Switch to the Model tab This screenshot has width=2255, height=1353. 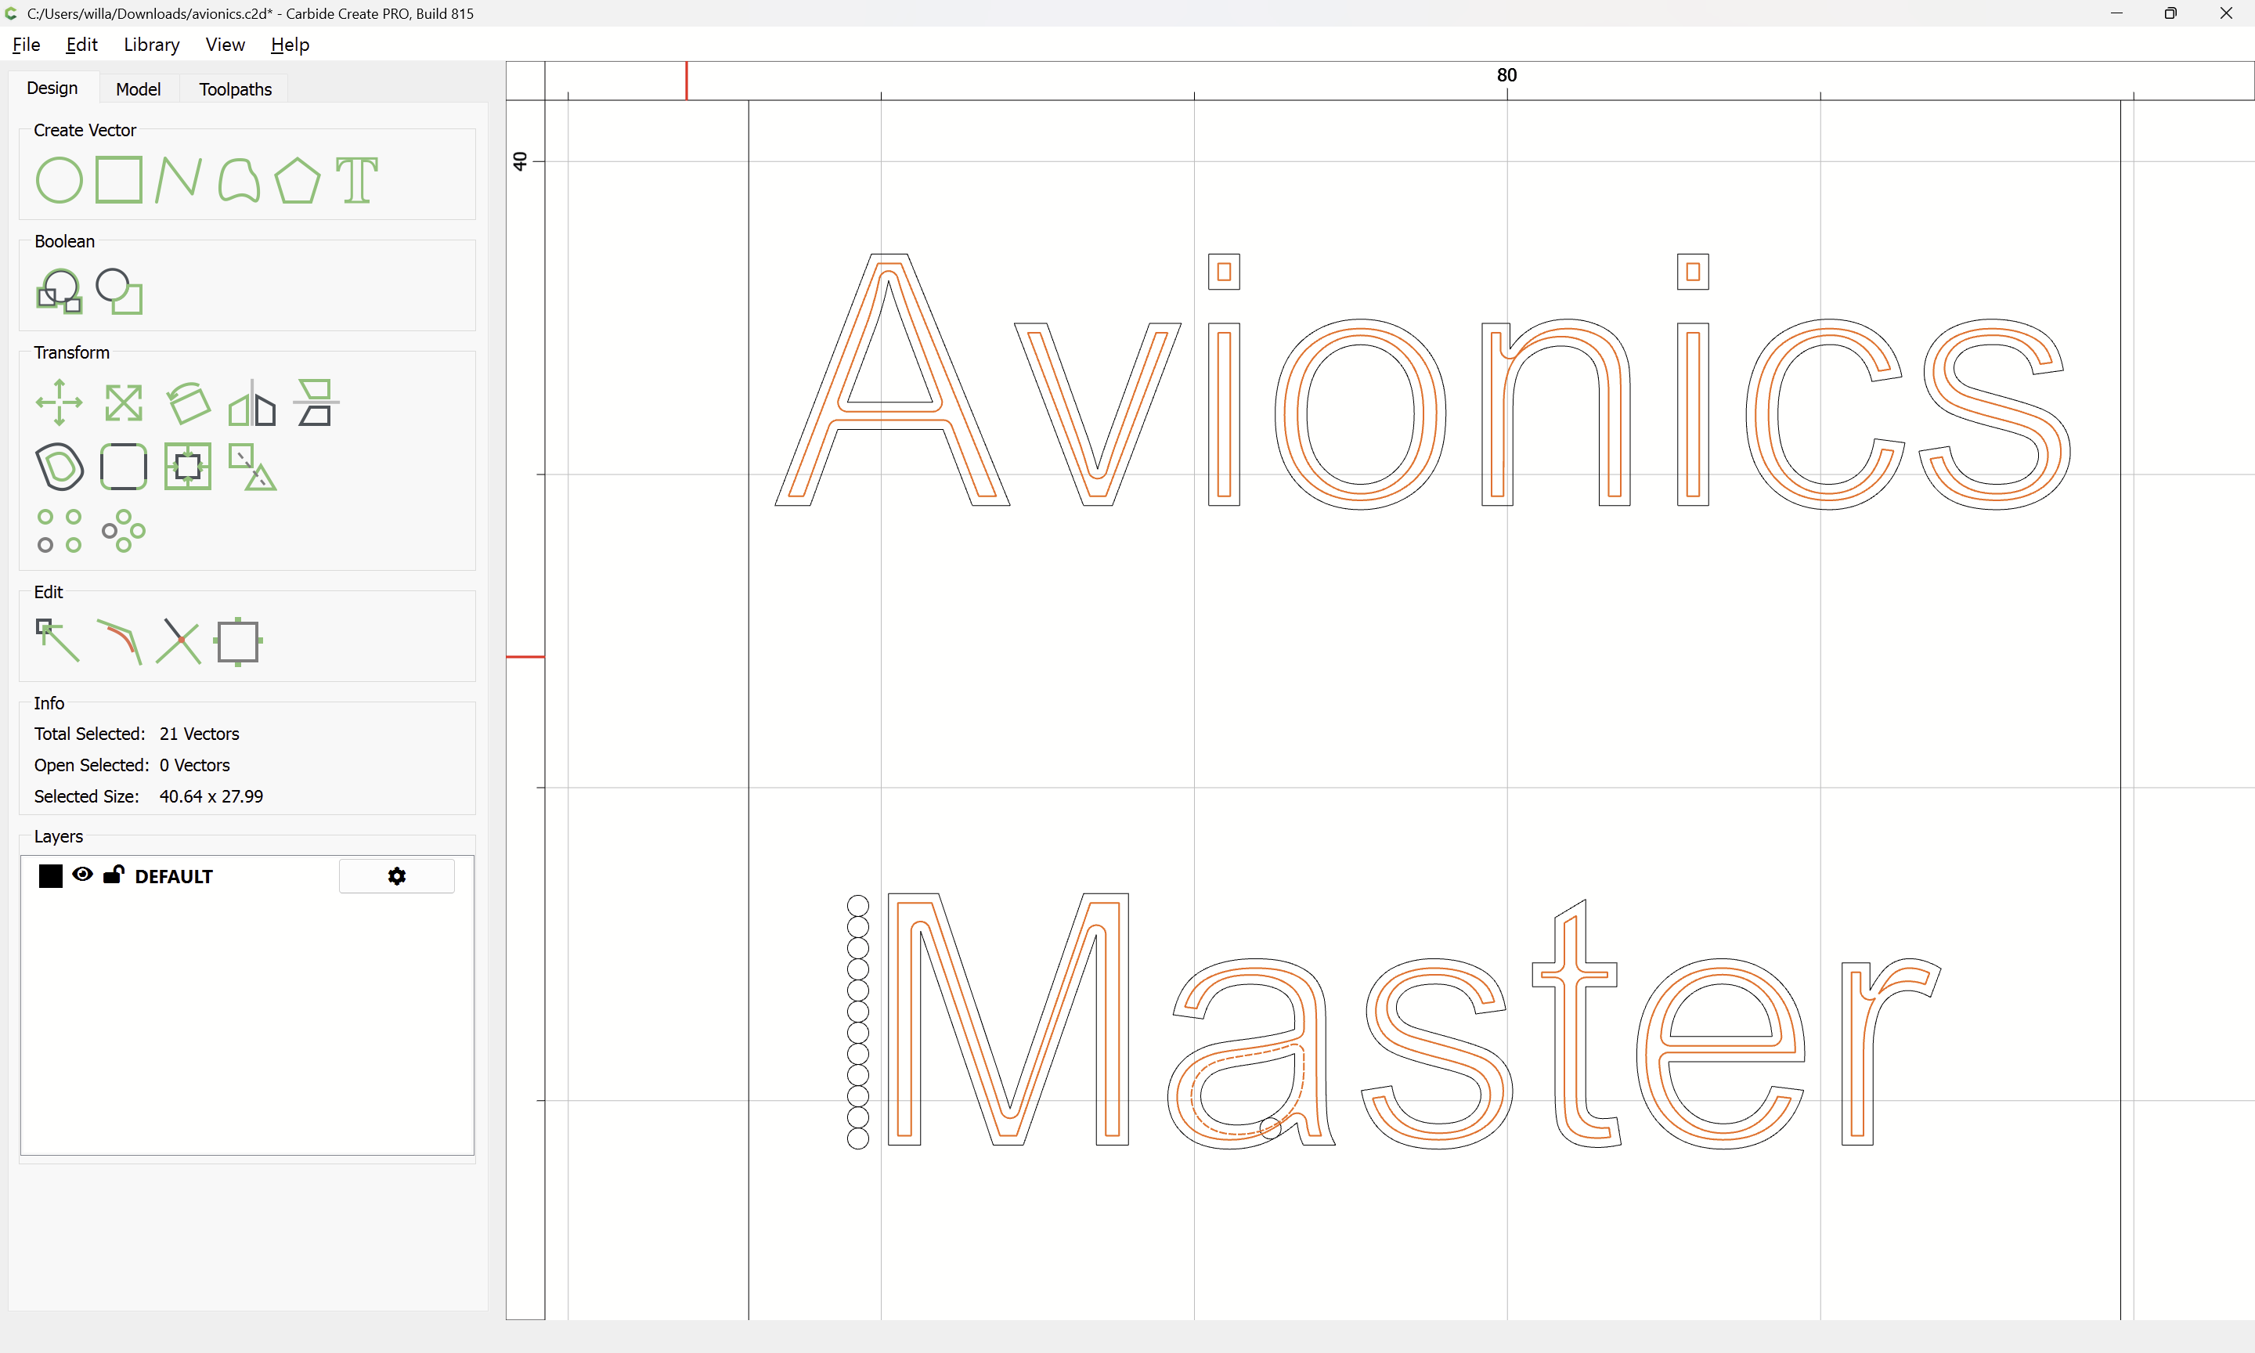point(139,89)
